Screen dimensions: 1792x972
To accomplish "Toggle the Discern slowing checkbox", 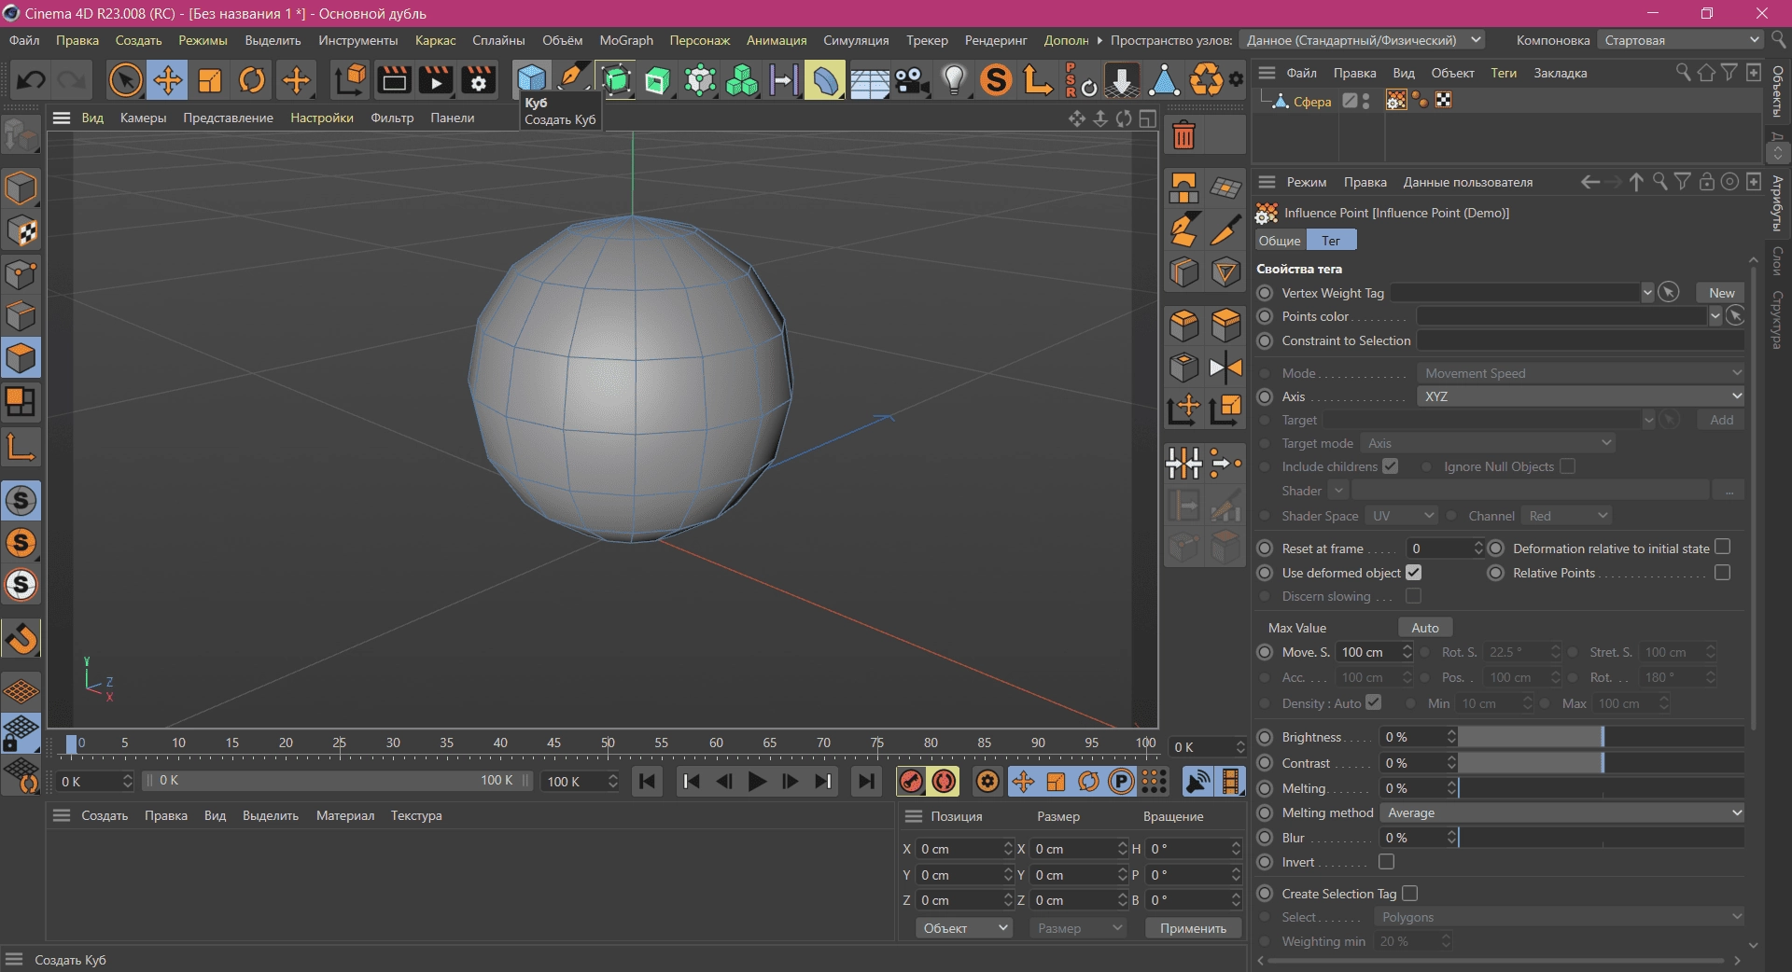I will pos(1414,596).
